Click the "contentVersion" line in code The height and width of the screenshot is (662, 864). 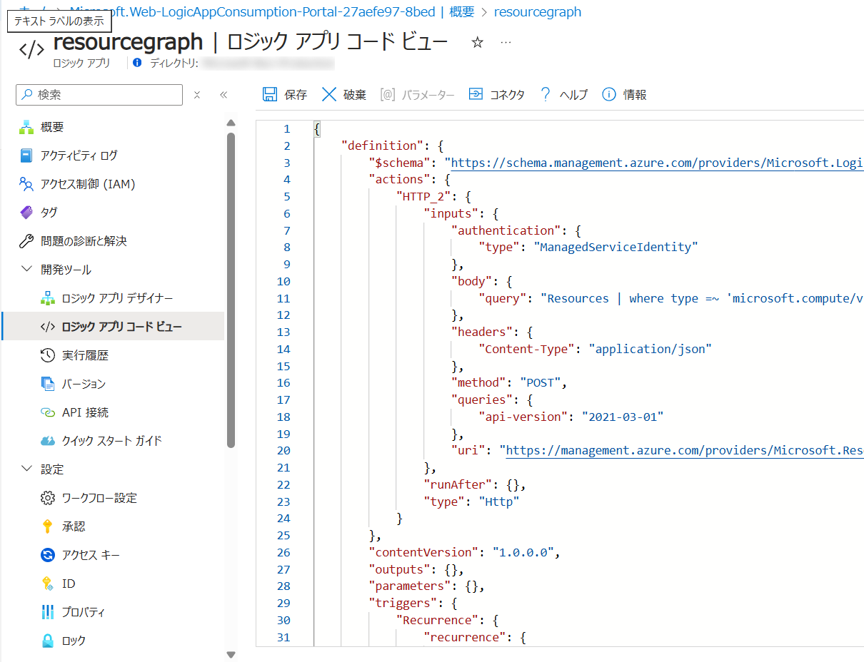click(x=465, y=552)
